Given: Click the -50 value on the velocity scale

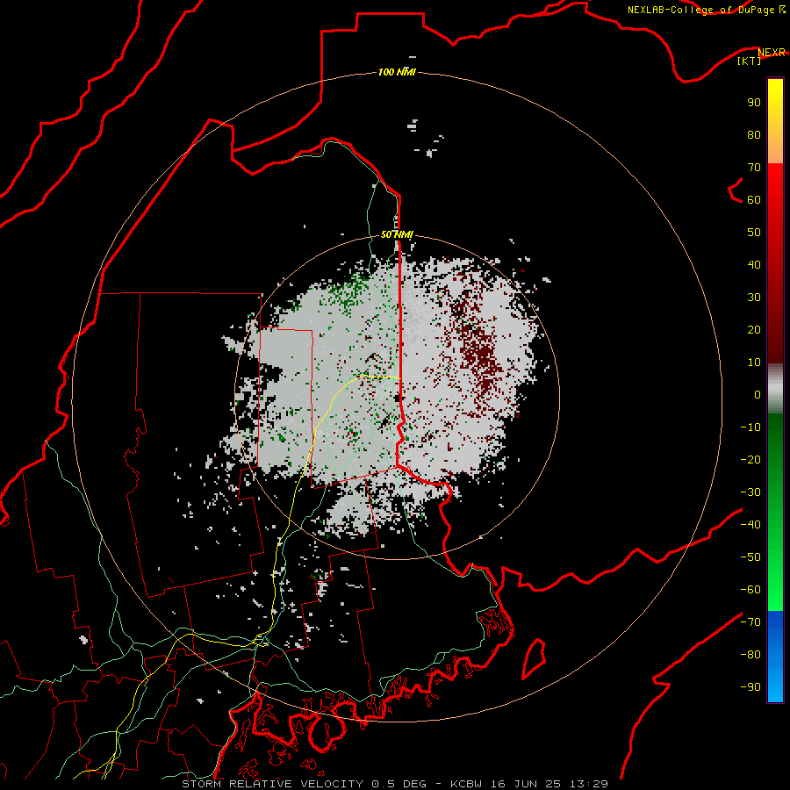Looking at the screenshot, I should tap(750, 557).
